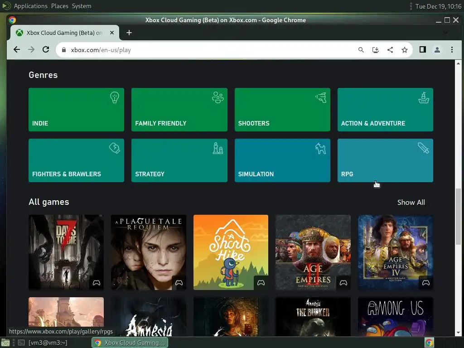
Task: Open the Places menu
Action: pos(60,6)
